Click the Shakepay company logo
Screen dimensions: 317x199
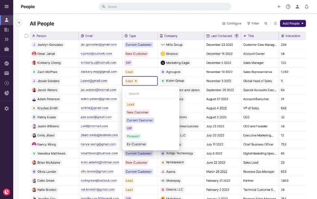[x=163, y=181]
